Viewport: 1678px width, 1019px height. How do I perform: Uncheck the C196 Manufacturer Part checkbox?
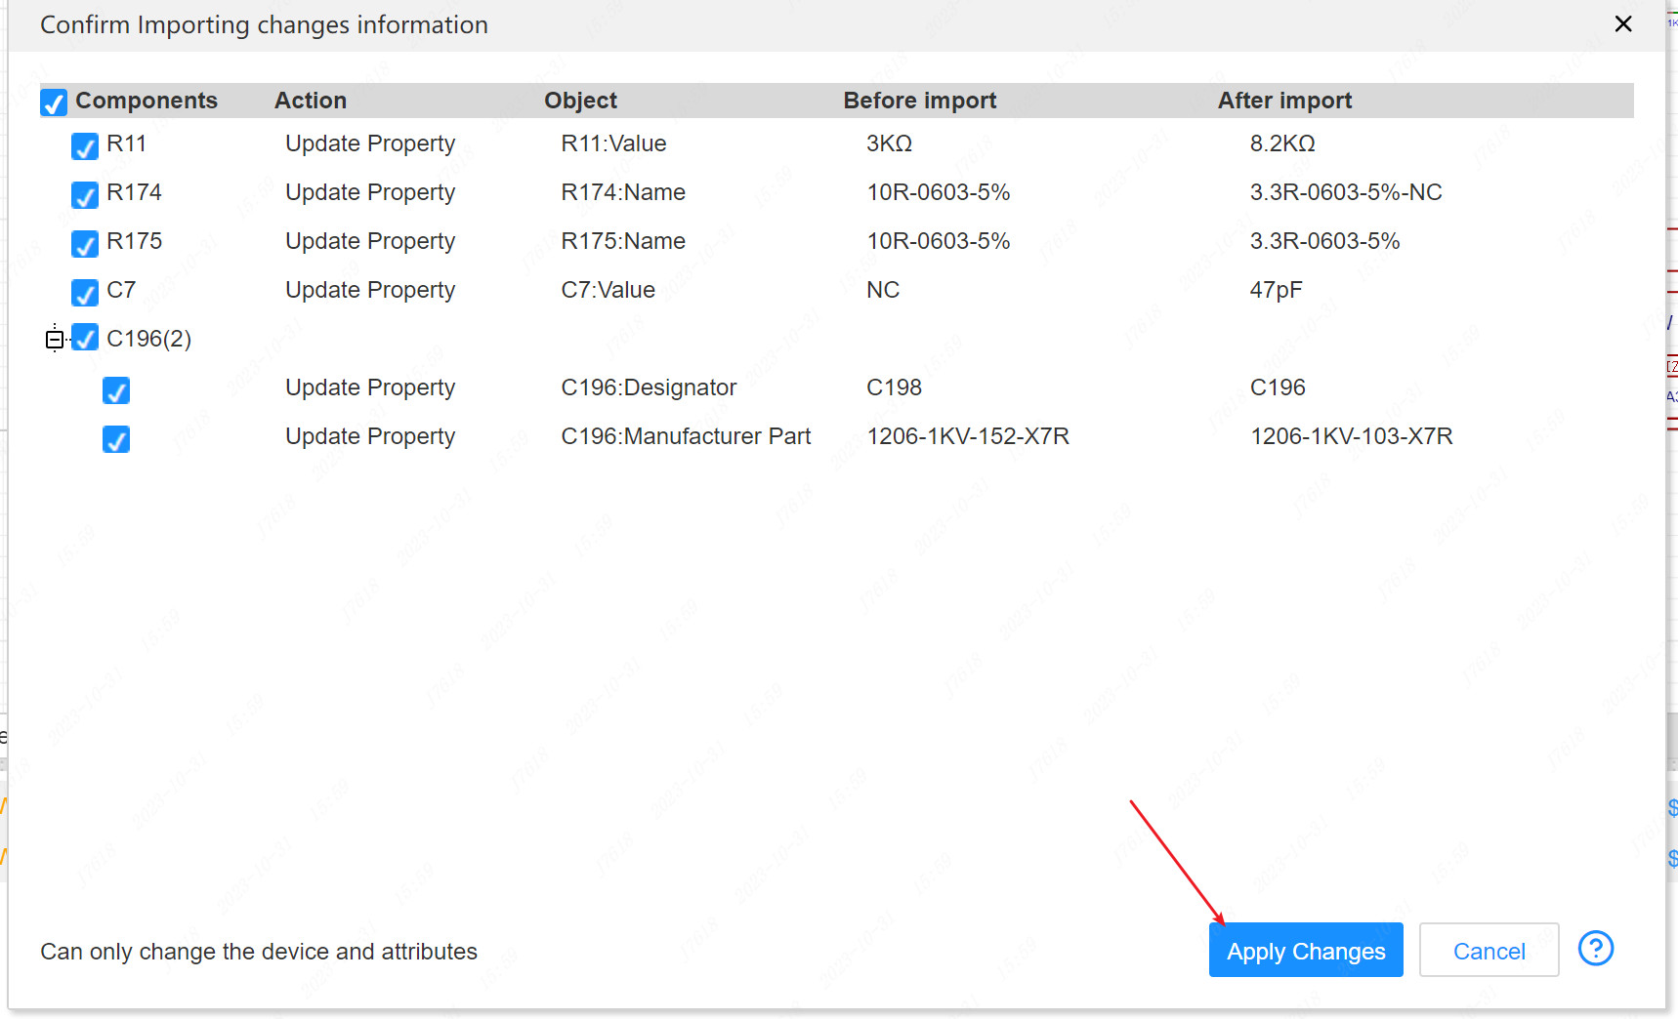pos(116,439)
